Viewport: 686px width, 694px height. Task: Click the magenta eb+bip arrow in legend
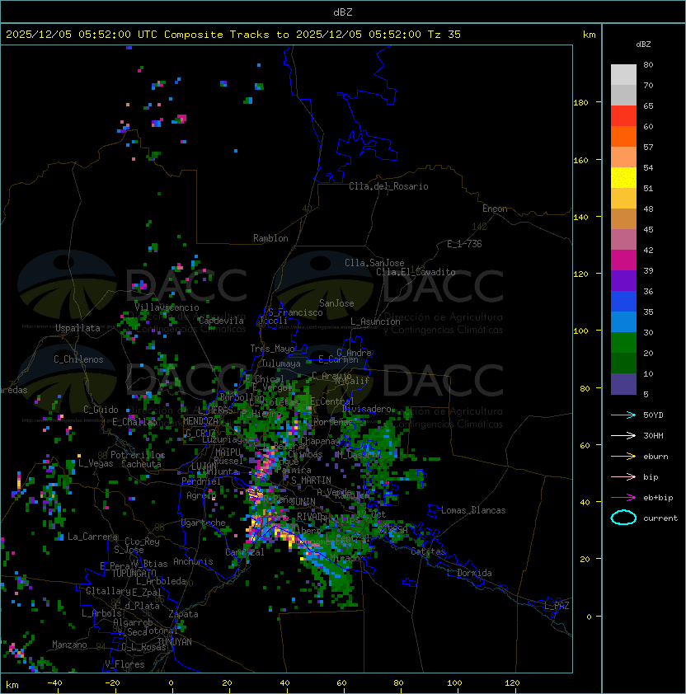coord(623,498)
